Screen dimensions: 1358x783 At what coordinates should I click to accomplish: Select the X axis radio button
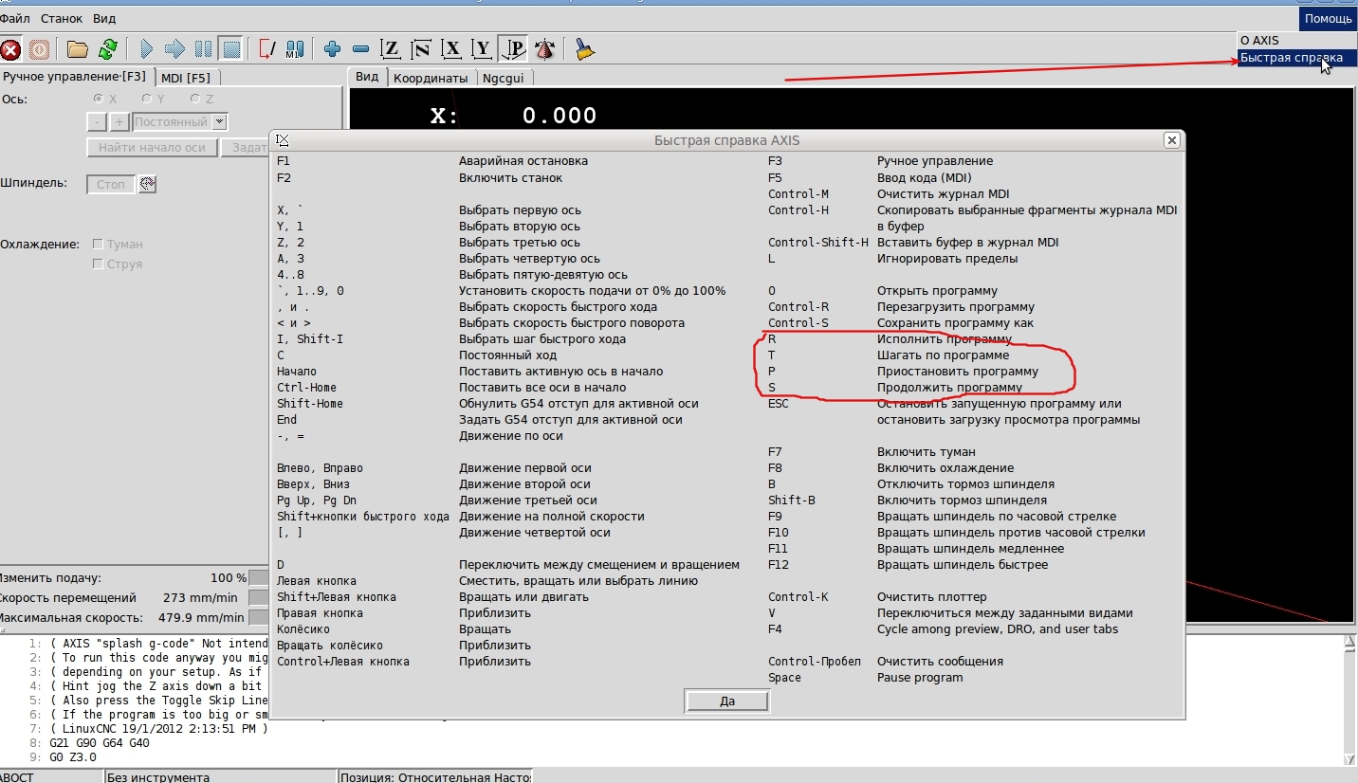(x=99, y=99)
